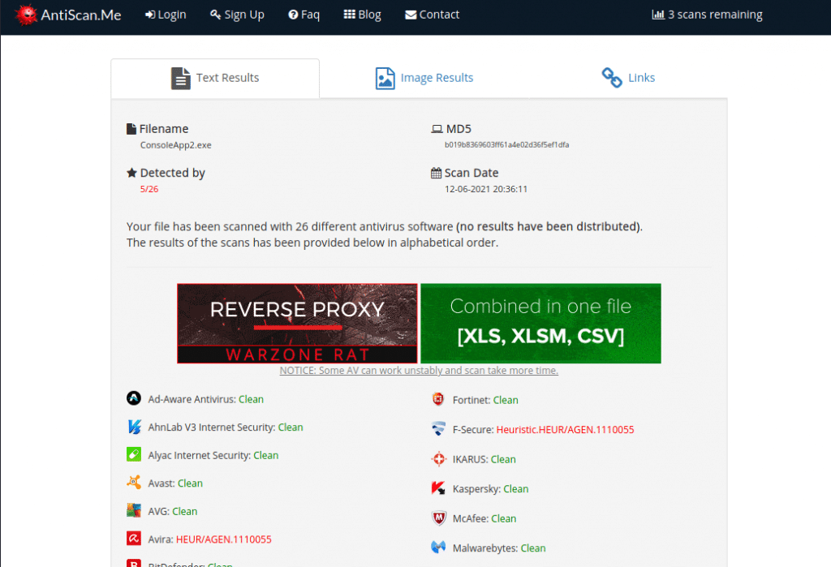Open the Combined in one file banner

pos(540,323)
